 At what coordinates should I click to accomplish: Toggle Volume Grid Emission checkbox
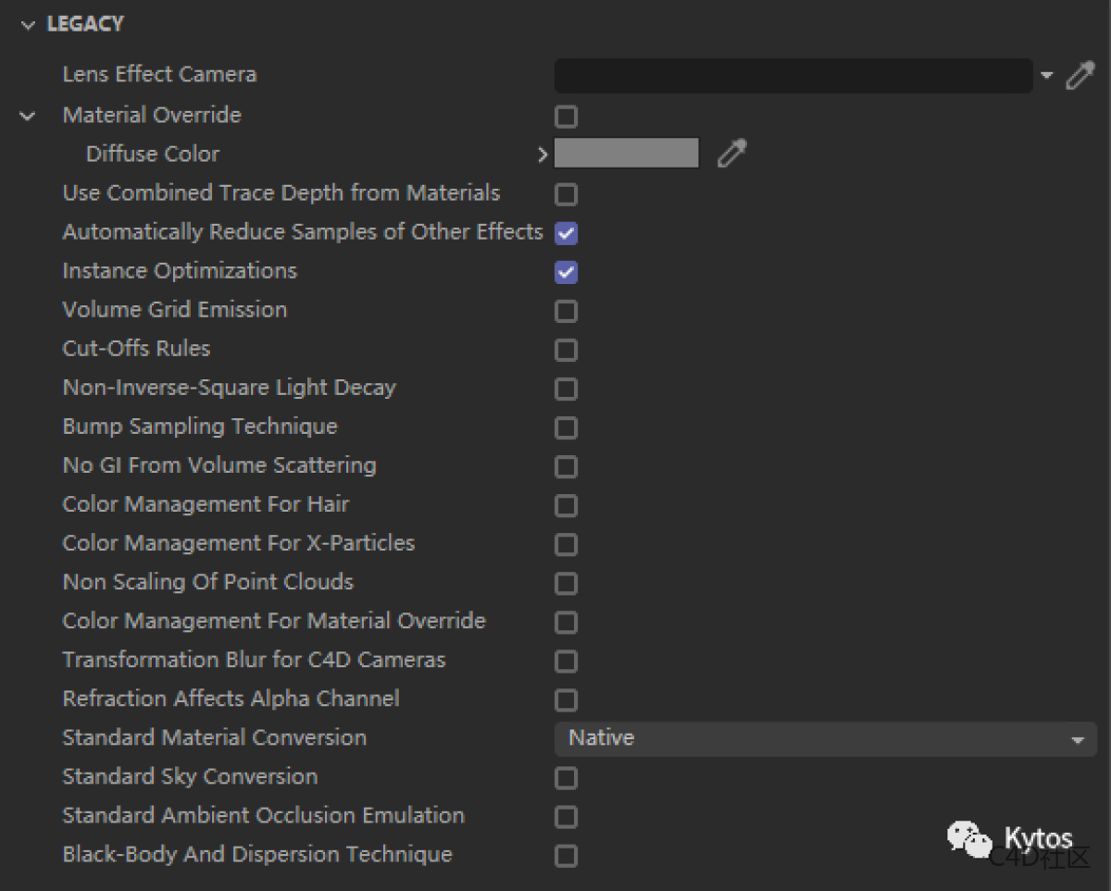click(566, 311)
